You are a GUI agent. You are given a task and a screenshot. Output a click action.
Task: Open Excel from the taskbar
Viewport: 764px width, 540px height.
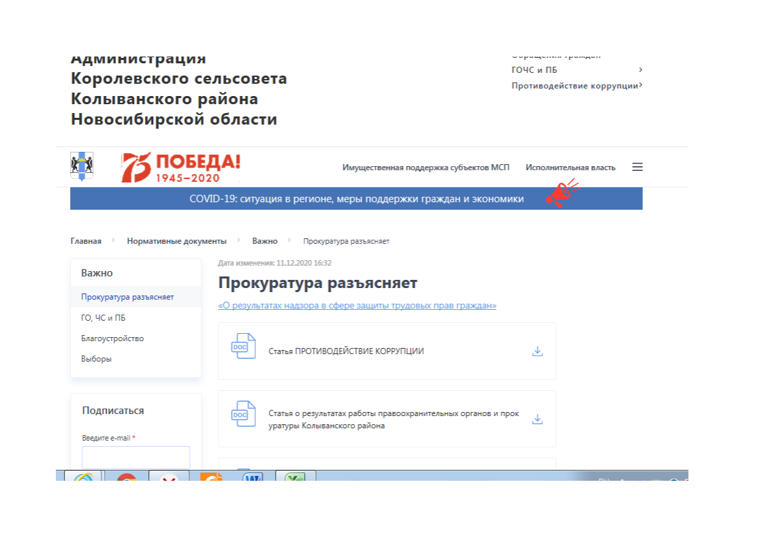point(296,476)
